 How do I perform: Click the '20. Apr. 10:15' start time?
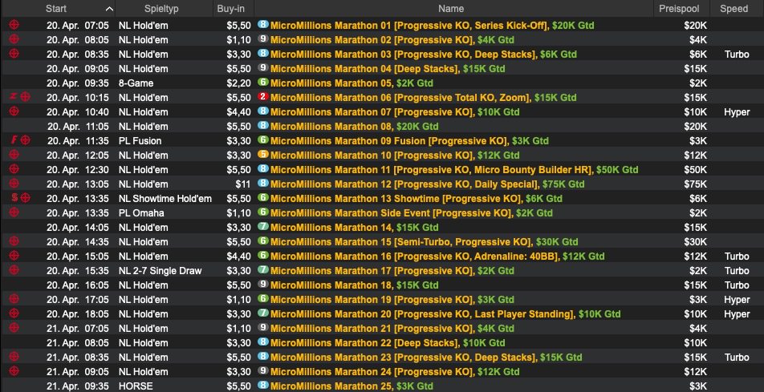point(78,97)
